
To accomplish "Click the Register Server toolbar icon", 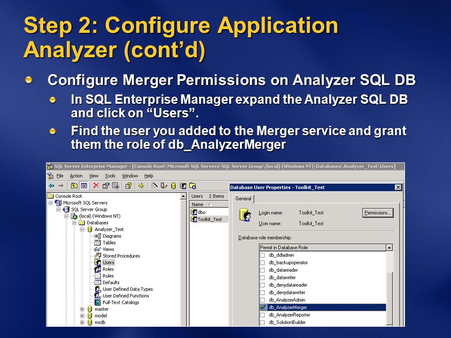I will pos(163,186).
